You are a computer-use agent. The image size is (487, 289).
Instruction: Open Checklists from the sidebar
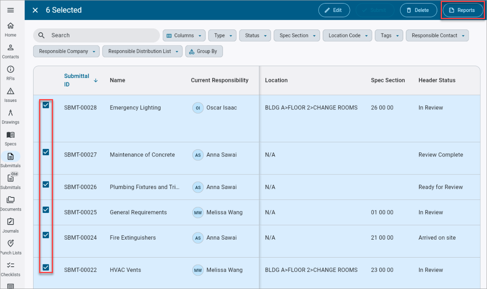coord(11,269)
